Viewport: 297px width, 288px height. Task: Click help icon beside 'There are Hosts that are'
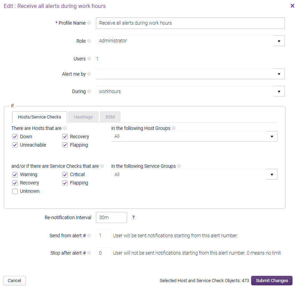(65, 128)
